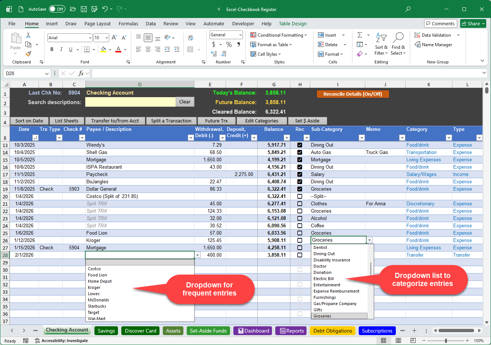Click the Increase Decimal icon
The height and width of the screenshot is (345, 491).
coord(213,54)
